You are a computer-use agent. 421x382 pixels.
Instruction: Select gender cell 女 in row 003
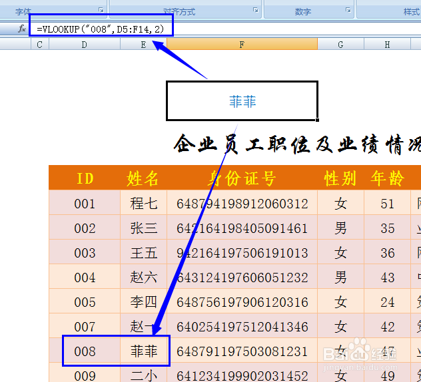[x=340, y=252]
